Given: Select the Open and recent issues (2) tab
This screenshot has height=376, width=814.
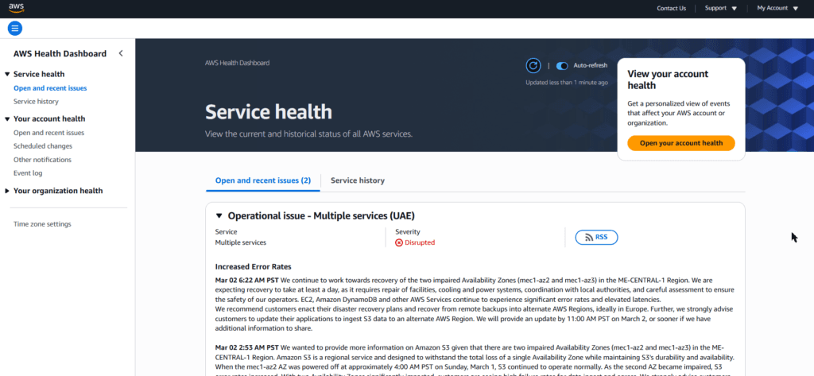Looking at the screenshot, I should pos(262,180).
